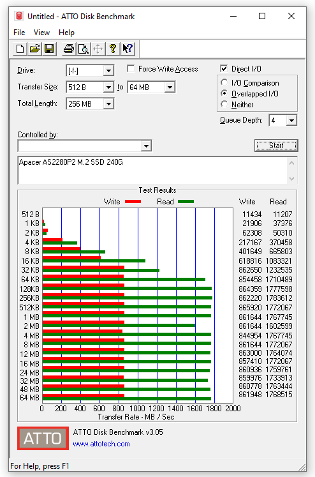Click the red ATTO logo
The width and height of the screenshot is (315, 477).
coord(43,438)
